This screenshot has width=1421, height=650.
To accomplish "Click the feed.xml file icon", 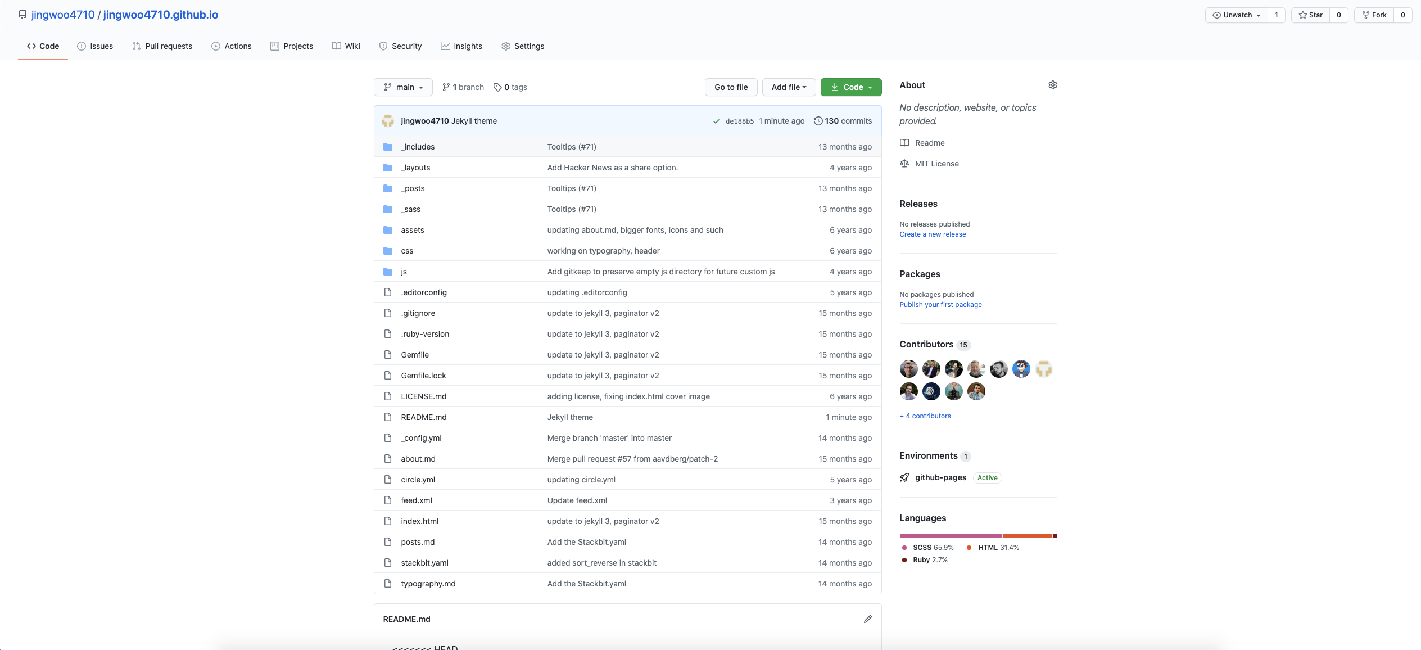I will (x=388, y=500).
